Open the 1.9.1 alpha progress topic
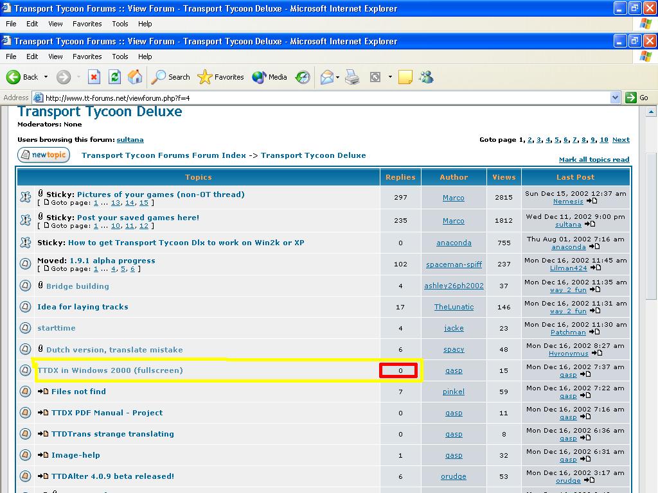This screenshot has height=493, width=658. tap(112, 261)
